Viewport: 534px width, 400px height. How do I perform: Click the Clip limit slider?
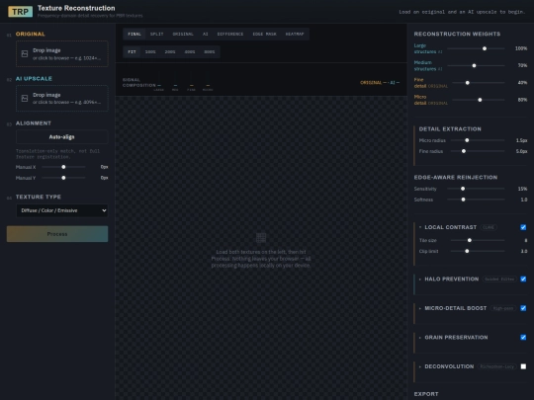click(x=478, y=251)
